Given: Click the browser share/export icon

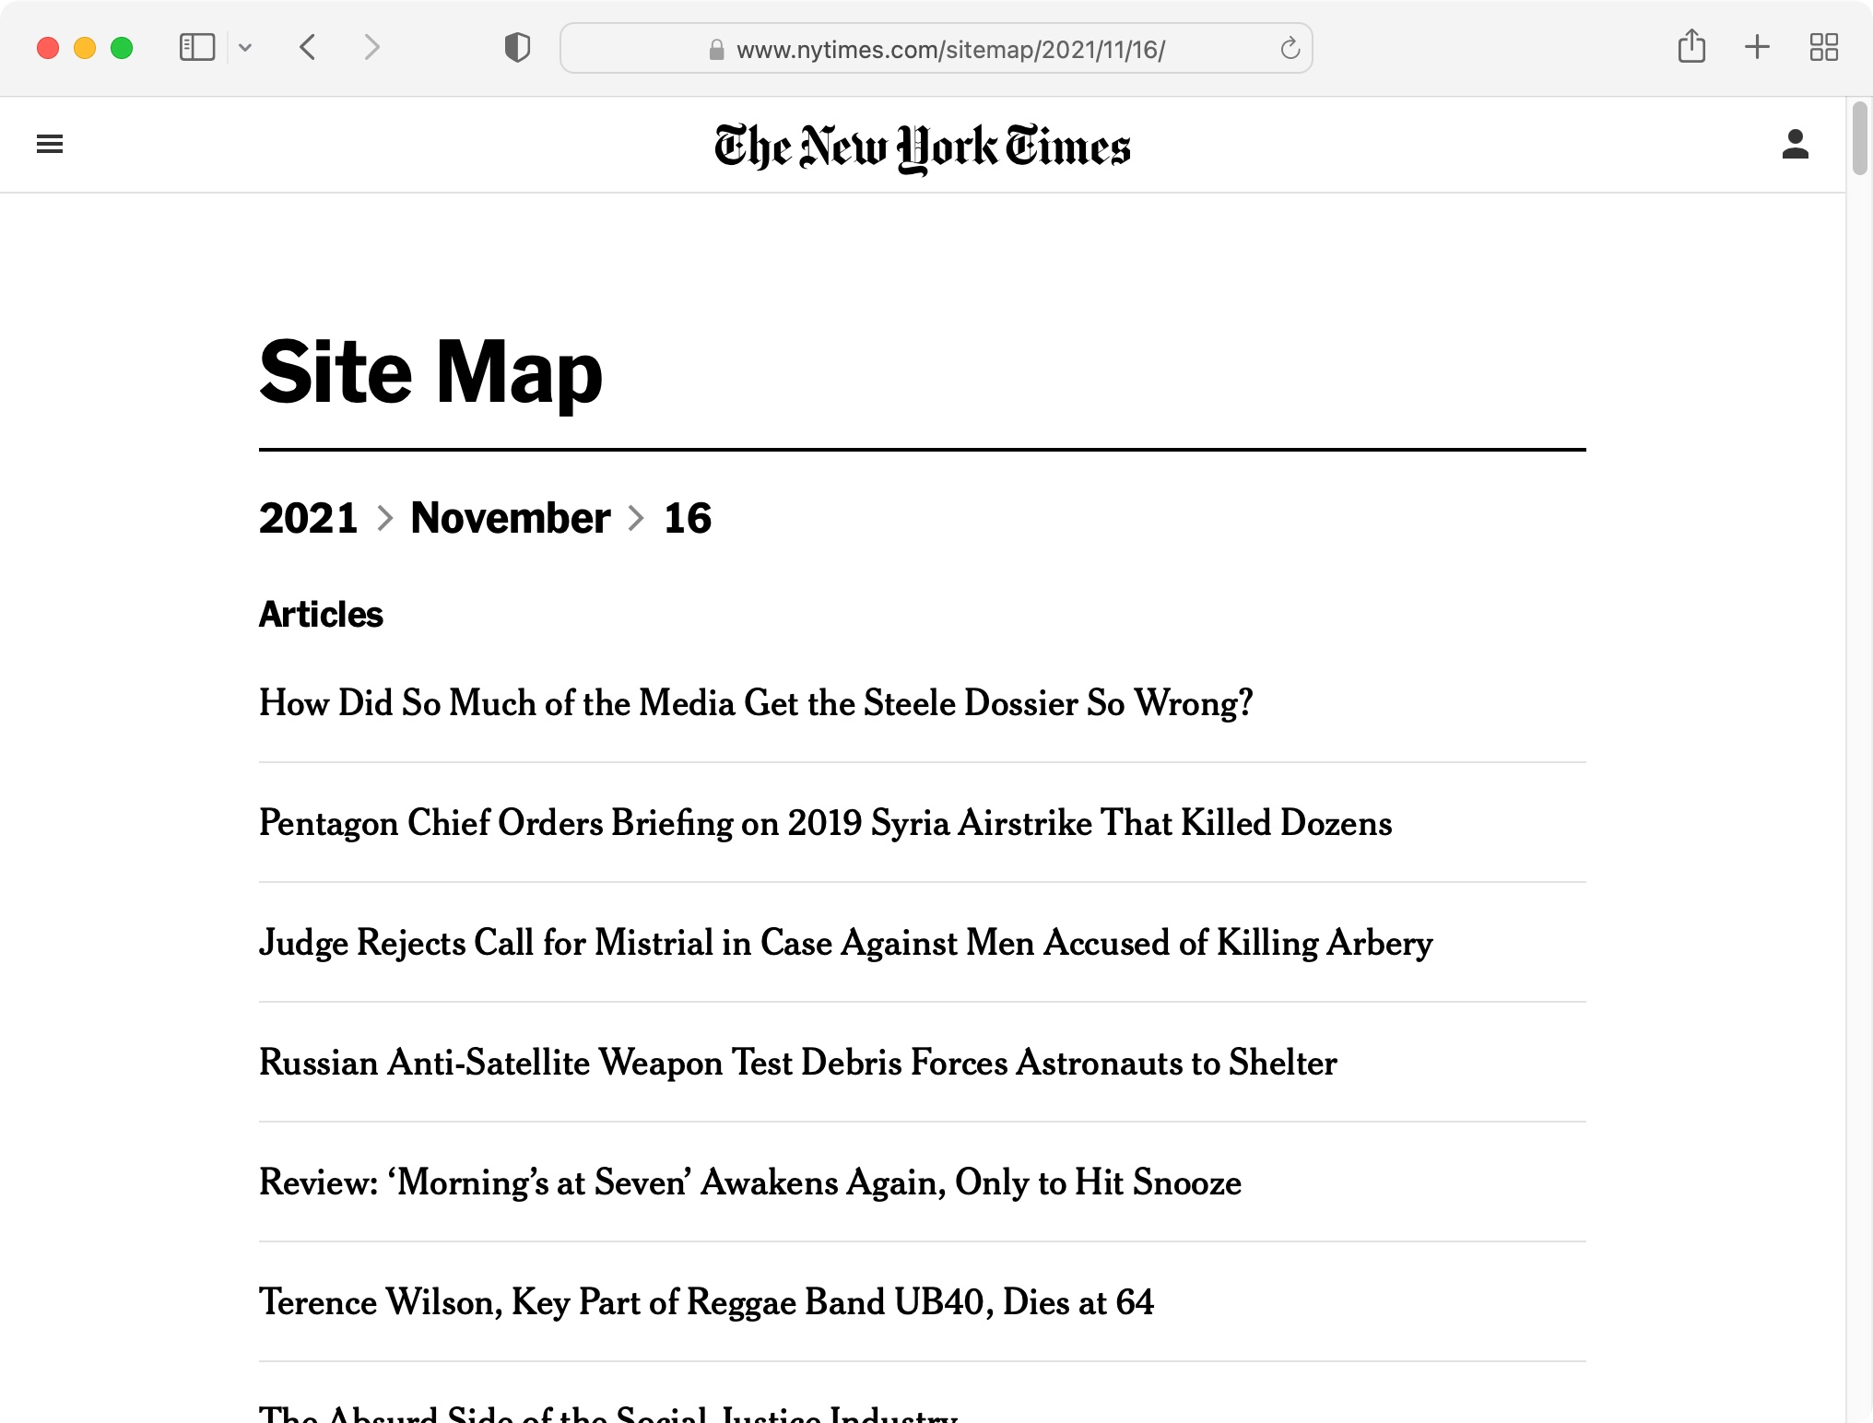Looking at the screenshot, I should [1692, 48].
